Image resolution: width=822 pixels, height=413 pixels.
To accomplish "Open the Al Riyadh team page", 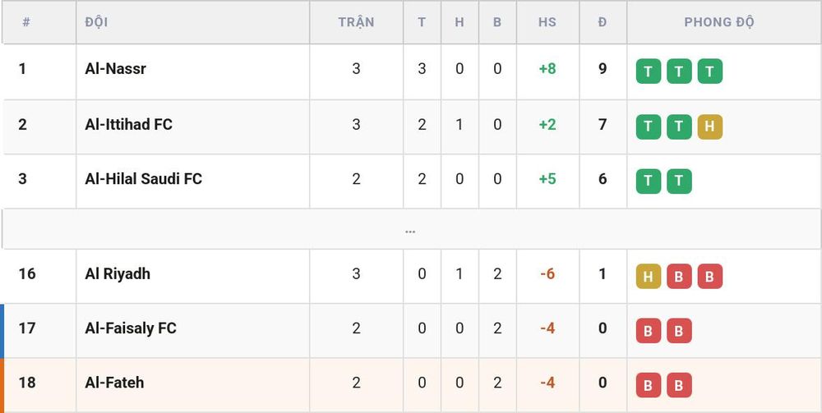I will (x=118, y=273).
